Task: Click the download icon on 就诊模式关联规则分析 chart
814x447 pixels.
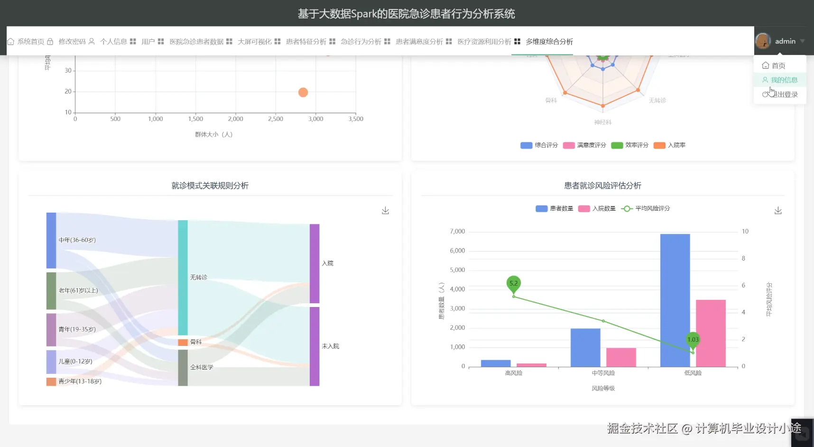Action: (385, 210)
